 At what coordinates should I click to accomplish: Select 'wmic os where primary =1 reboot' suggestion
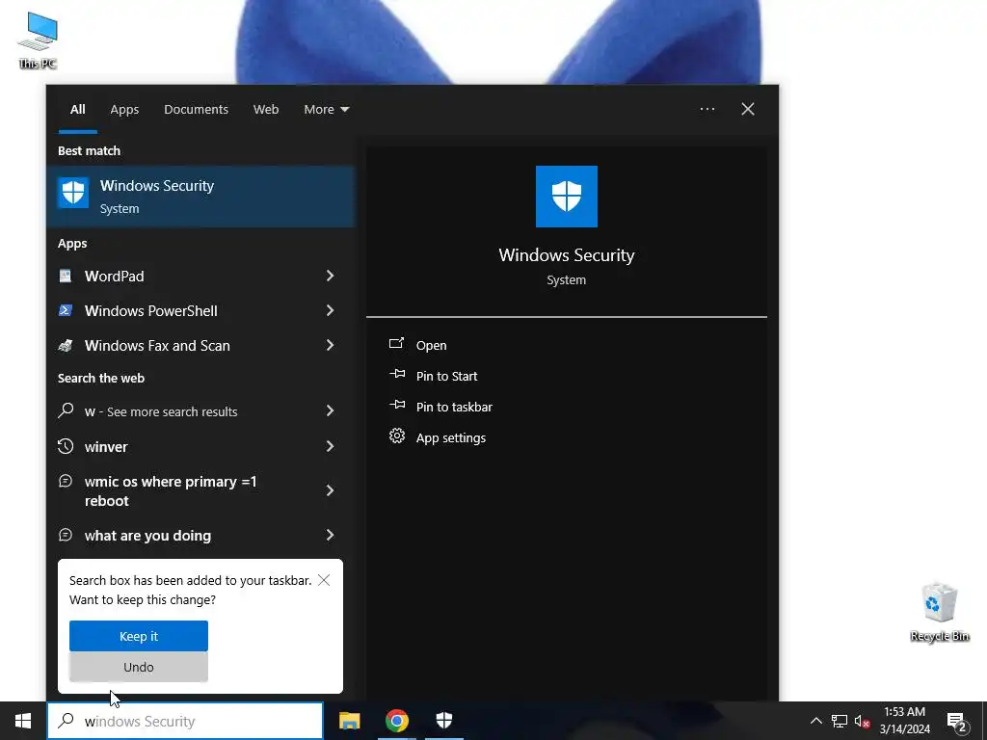click(x=170, y=490)
